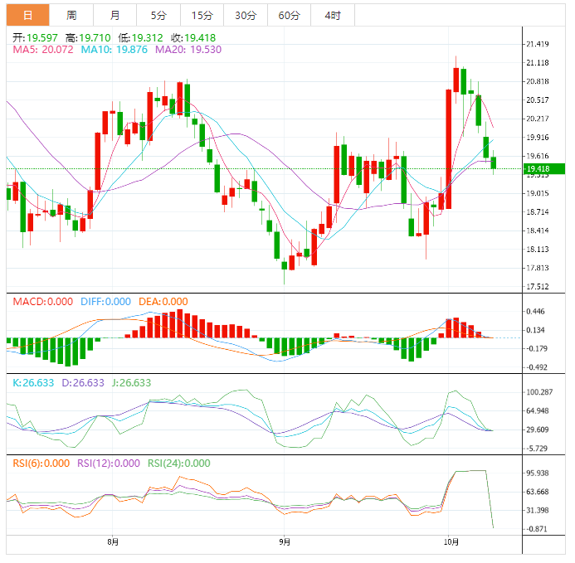The image size is (575, 563).
Task: Click the MA10: 19.876 label
Action: [x=114, y=50]
